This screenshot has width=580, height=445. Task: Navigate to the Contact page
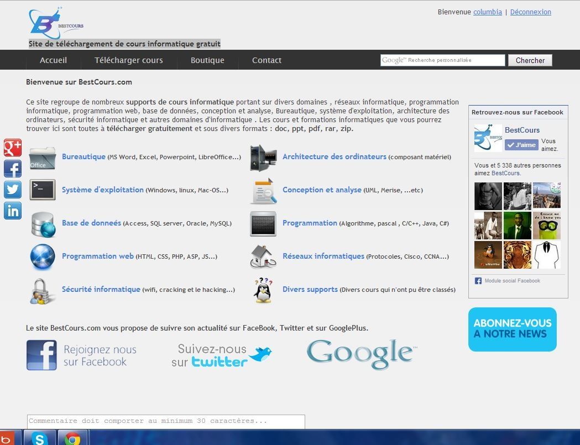coord(267,60)
